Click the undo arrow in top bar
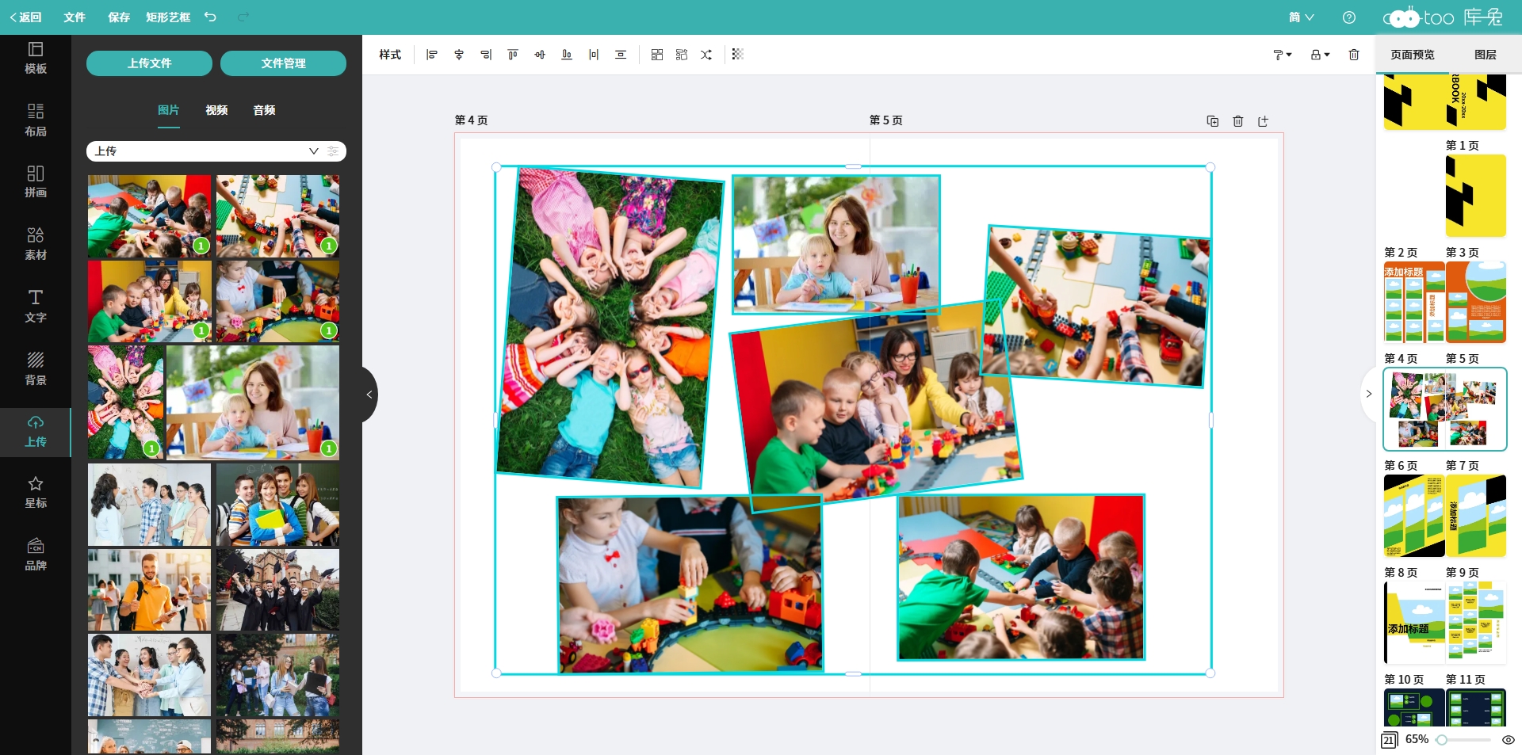The width and height of the screenshot is (1522, 755). pyautogui.click(x=210, y=17)
